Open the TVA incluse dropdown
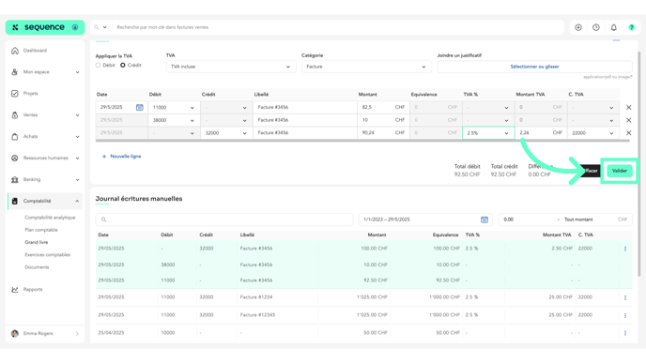646x363 pixels. 231,67
